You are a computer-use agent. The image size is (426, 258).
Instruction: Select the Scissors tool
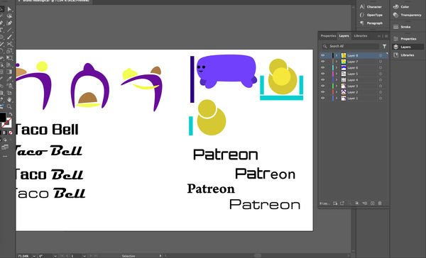[9, 44]
